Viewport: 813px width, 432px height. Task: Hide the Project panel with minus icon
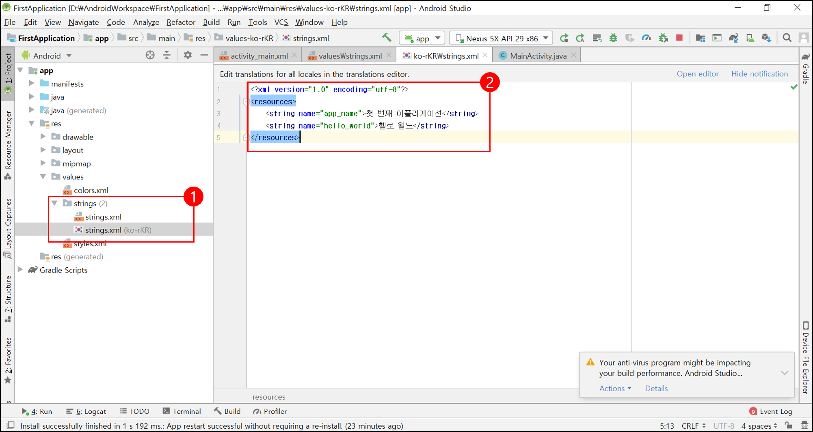204,55
